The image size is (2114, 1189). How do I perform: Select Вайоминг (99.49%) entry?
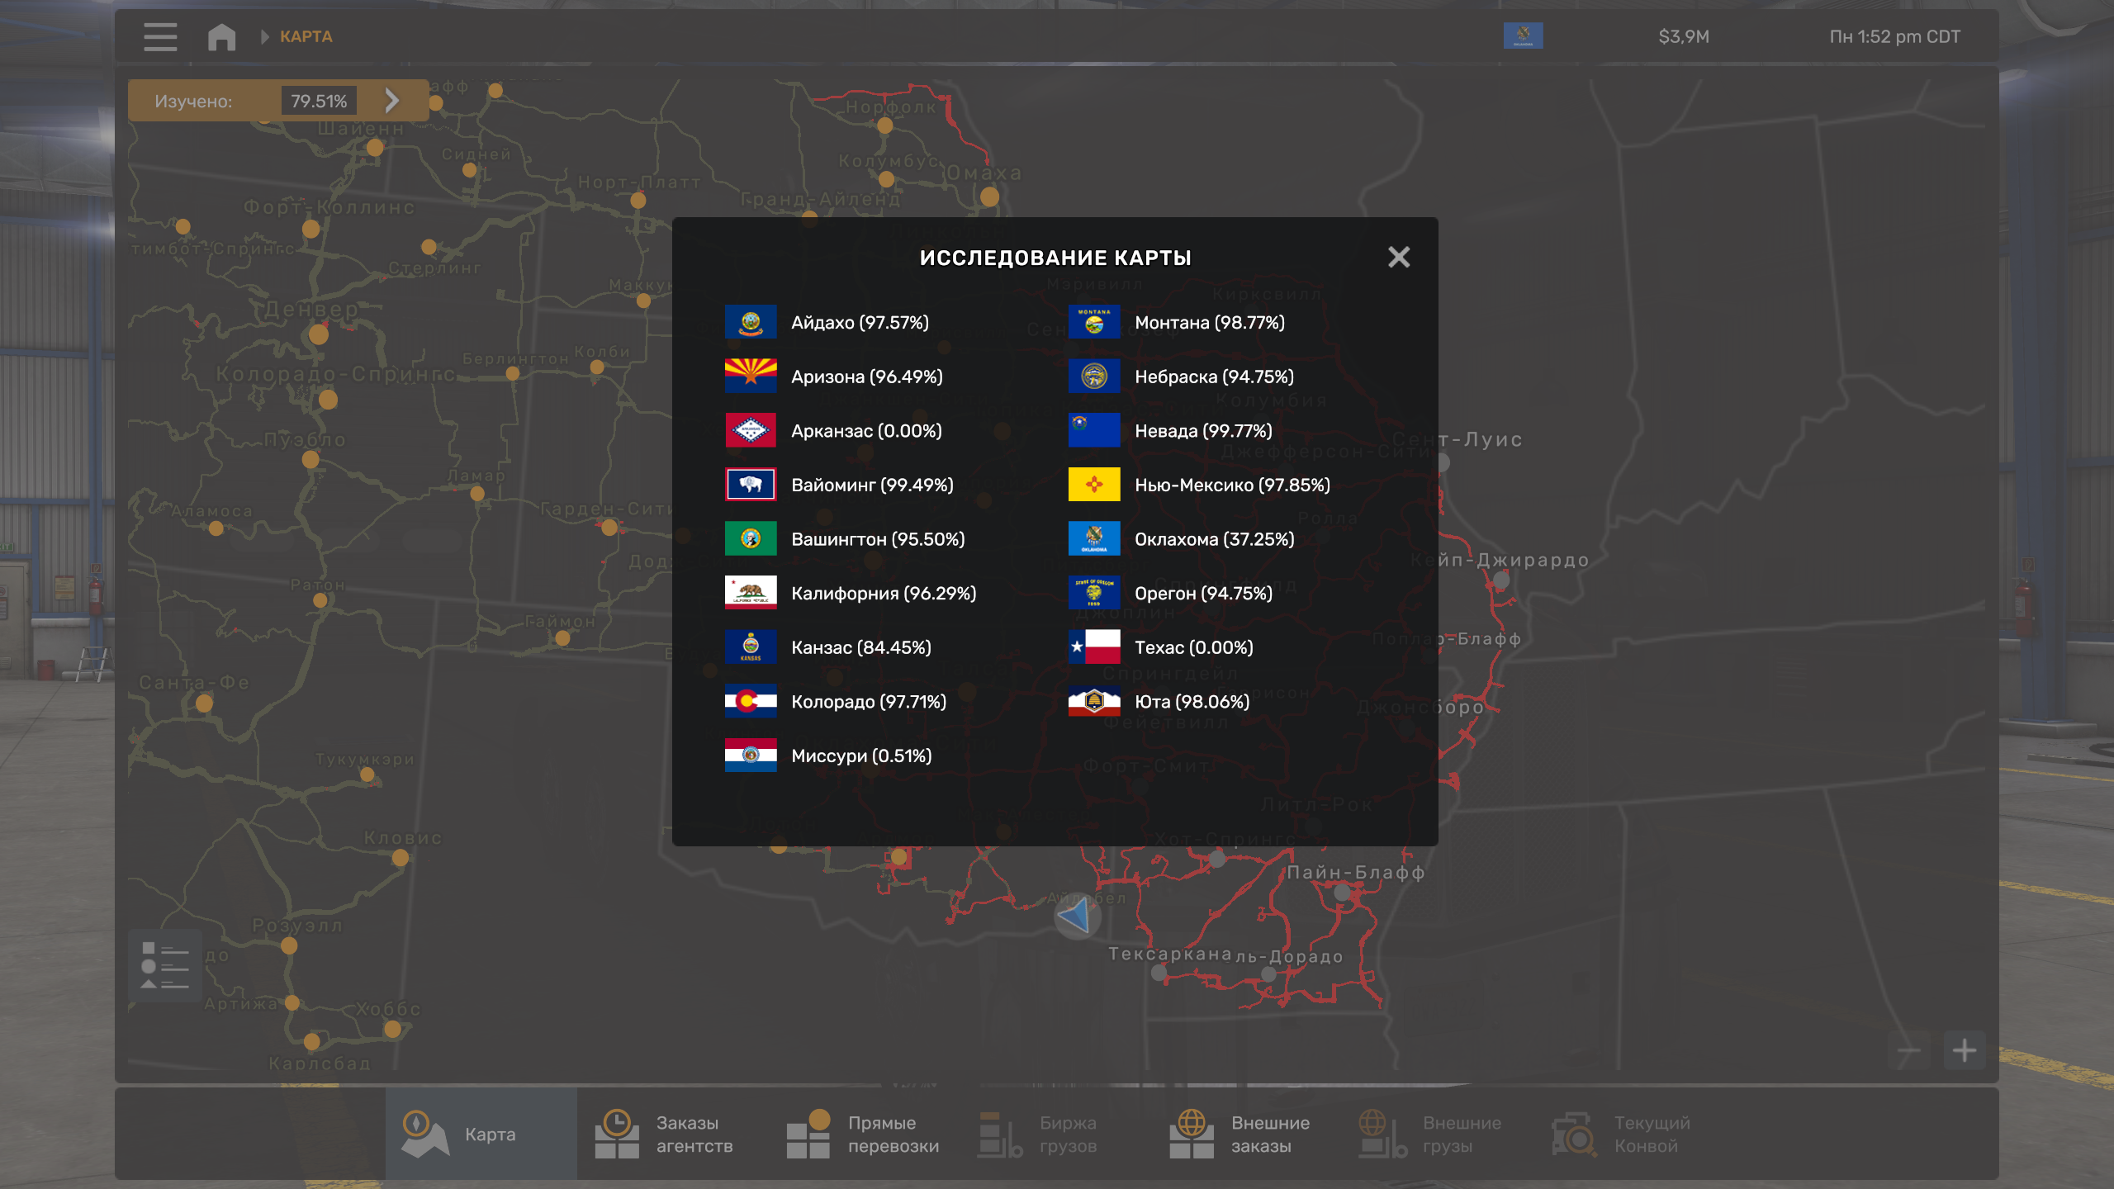click(x=872, y=485)
